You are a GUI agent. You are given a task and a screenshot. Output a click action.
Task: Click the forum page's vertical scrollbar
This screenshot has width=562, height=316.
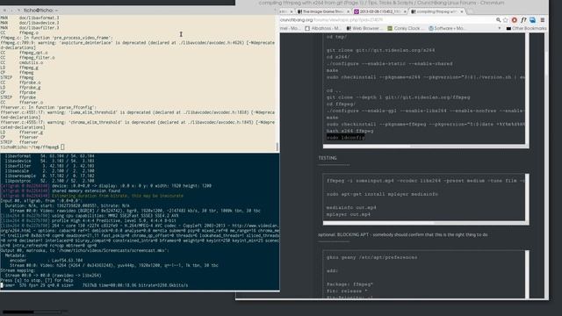pos(546,165)
